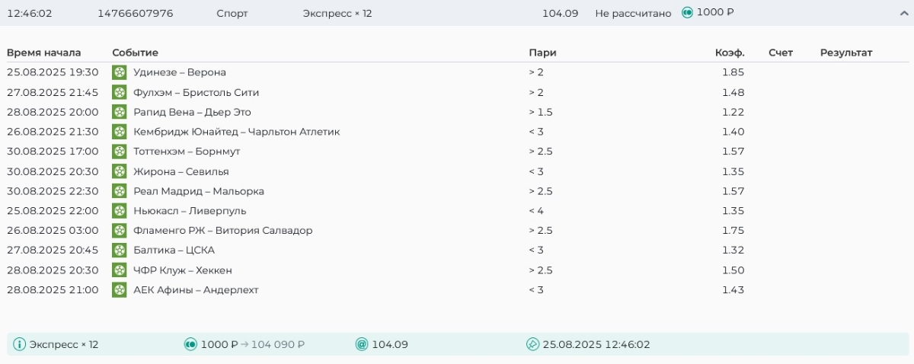914x364 pixels.
Task: Click the coin icon next to 1000 ₽ in header
Action: coord(686,13)
